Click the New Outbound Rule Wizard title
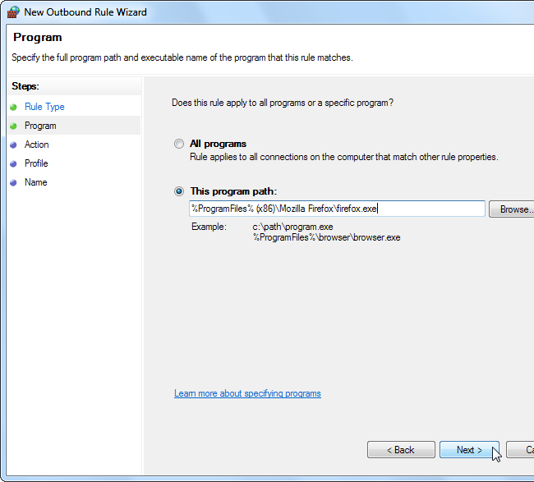534x482 pixels. (85, 12)
